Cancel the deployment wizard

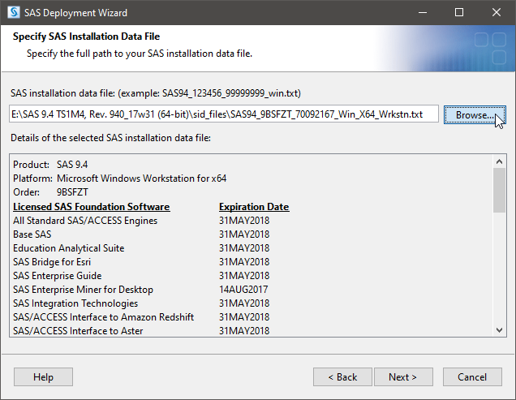[x=472, y=377]
